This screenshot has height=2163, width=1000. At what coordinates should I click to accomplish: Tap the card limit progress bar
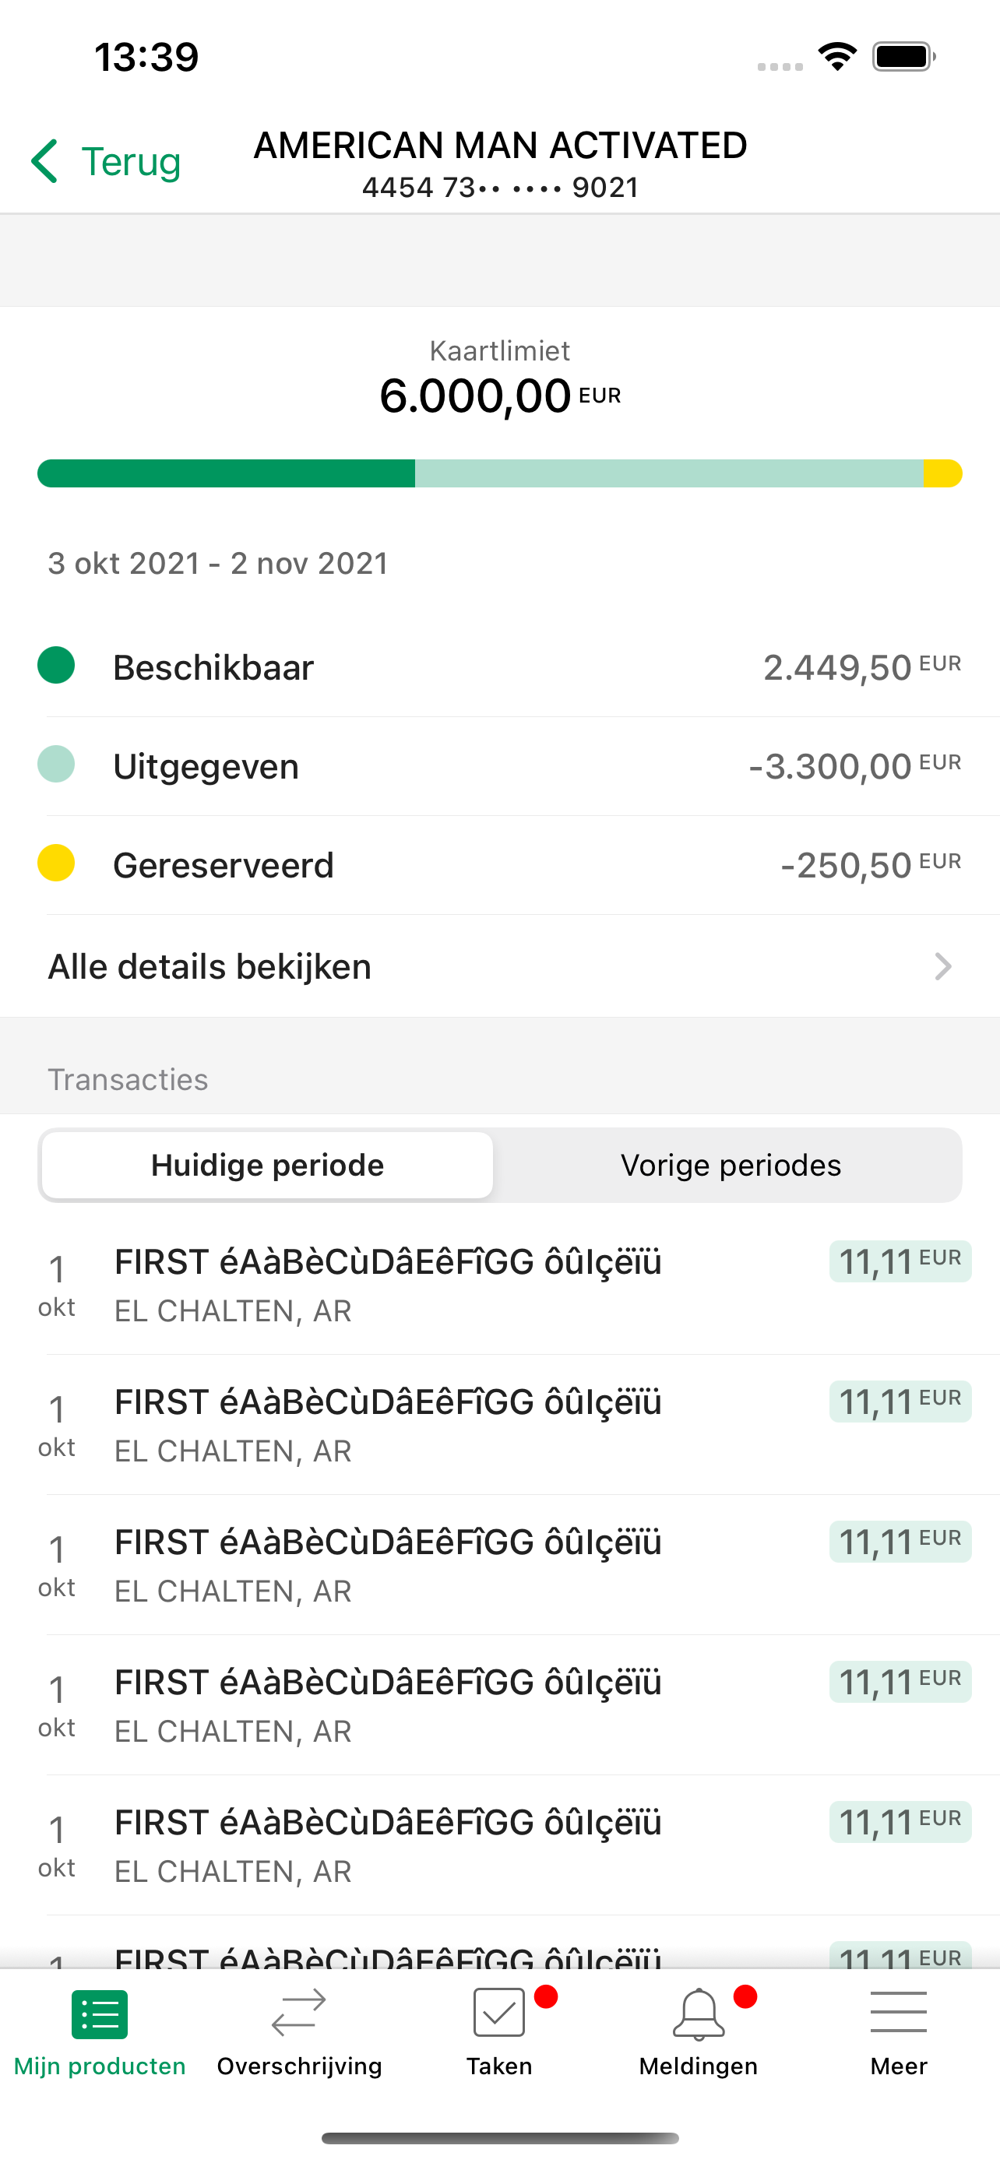coord(499,473)
